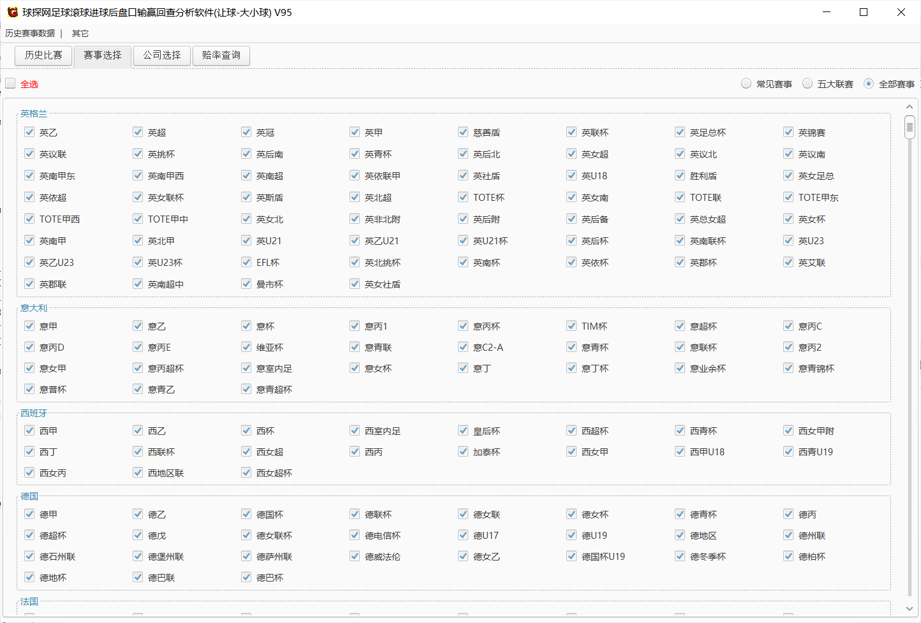Select the 常见赛事 radio button

point(746,84)
